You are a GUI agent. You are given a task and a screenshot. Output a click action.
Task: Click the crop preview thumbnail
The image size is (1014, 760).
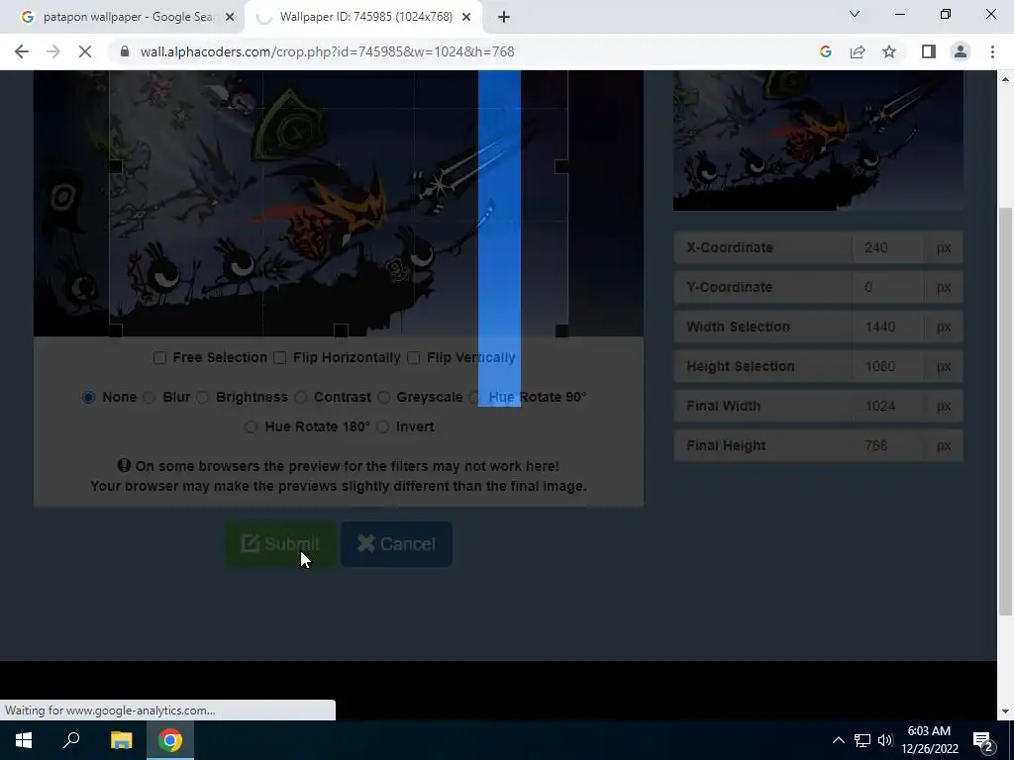pos(818,141)
